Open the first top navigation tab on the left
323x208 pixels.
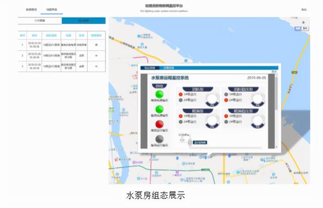(x=31, y=10)
